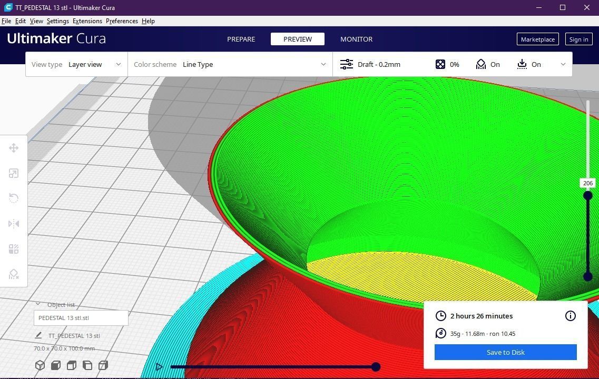Image resolution: width=599 pixels, height=379 pixels.
Task: Select the Scale tool icon
Action: pos(14,173)
